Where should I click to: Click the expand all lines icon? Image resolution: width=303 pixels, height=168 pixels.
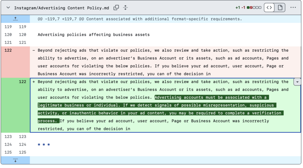[x=125, y=8]
